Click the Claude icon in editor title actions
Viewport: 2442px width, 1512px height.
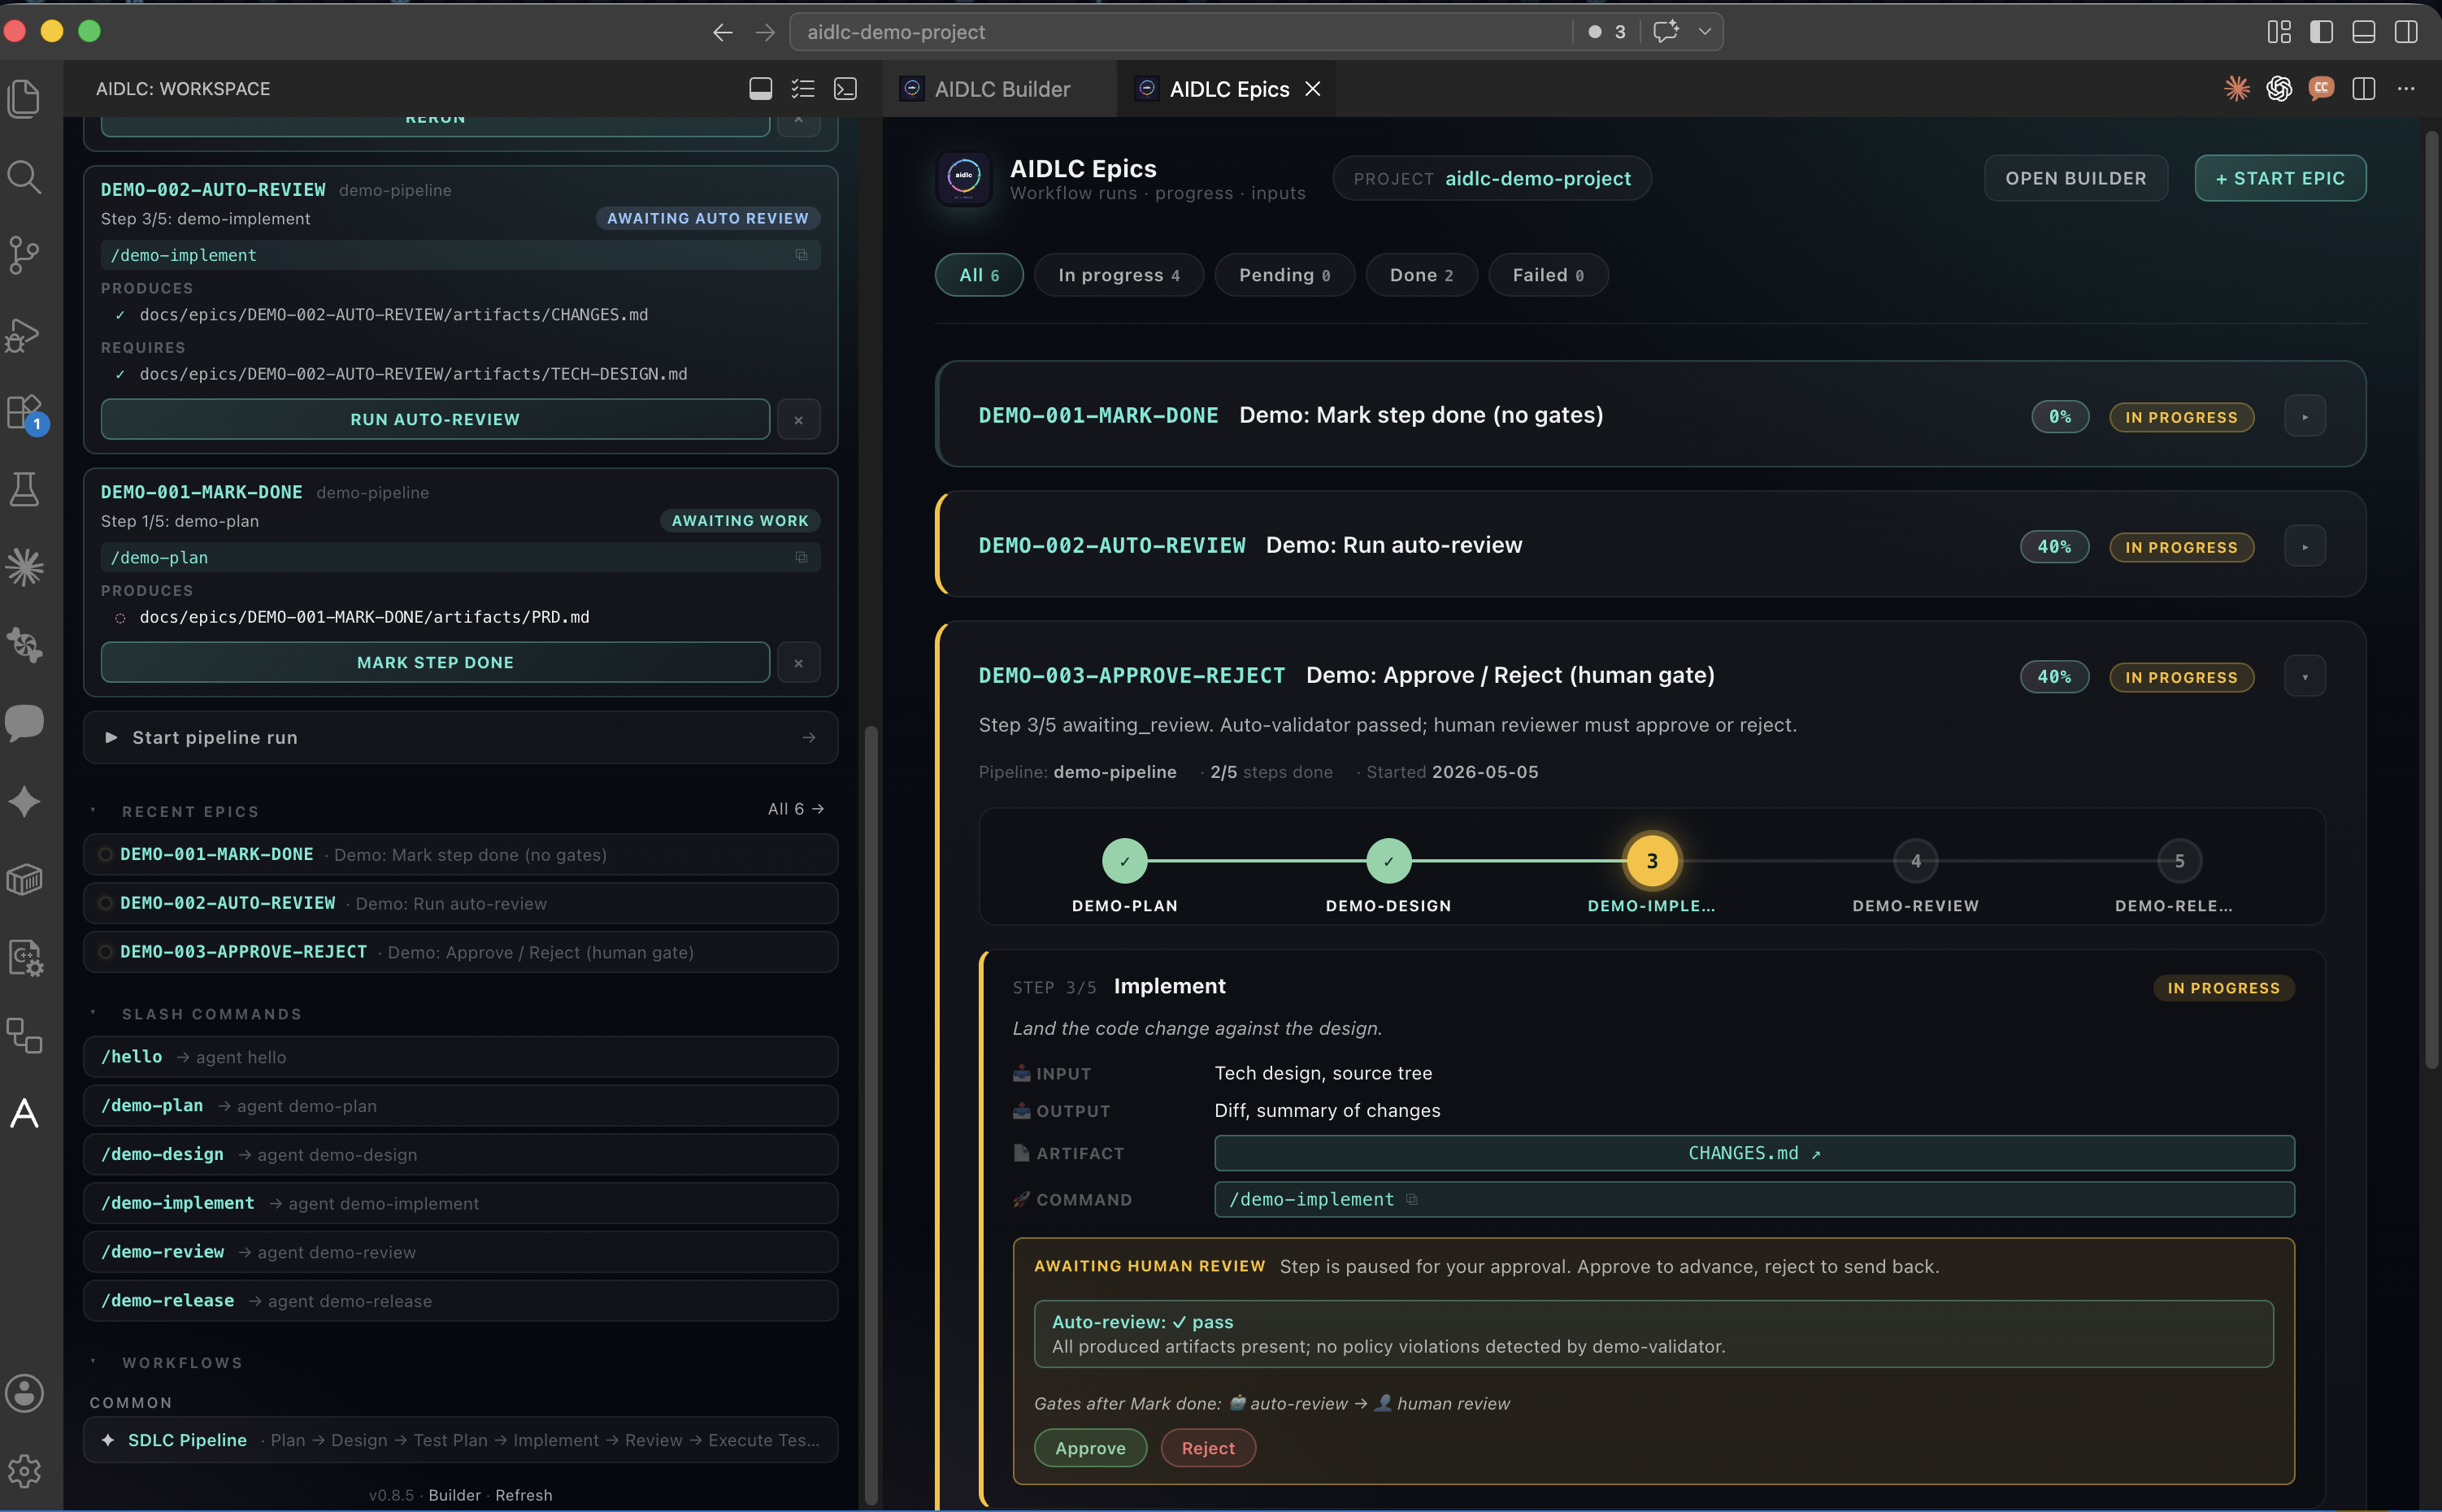coord(2237,89)
